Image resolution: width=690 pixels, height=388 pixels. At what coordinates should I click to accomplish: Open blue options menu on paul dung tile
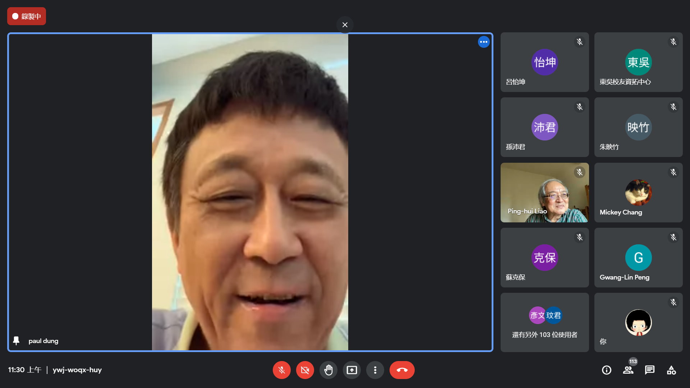(483, 42)
